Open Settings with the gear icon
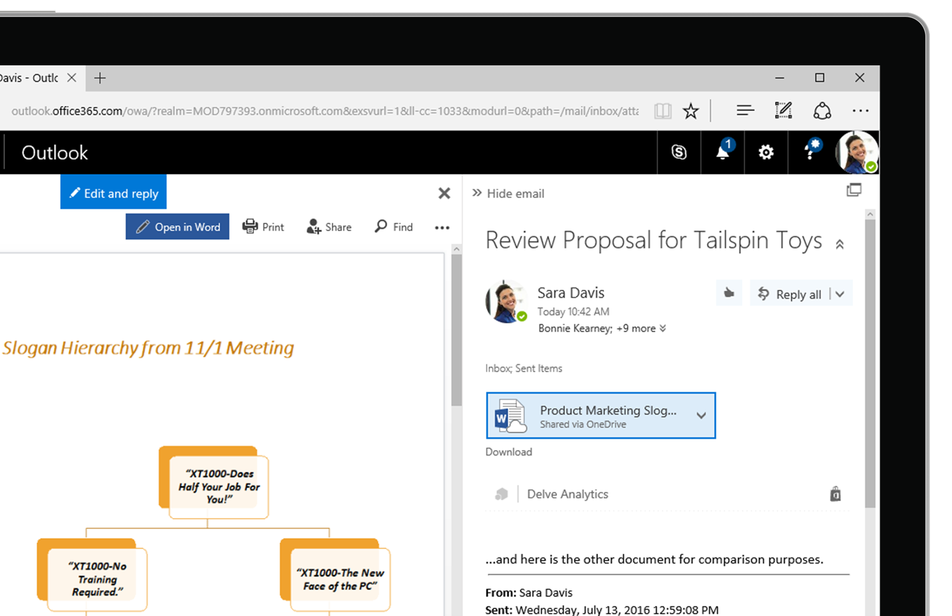This screenshot has width=952, height=616. 765,152
